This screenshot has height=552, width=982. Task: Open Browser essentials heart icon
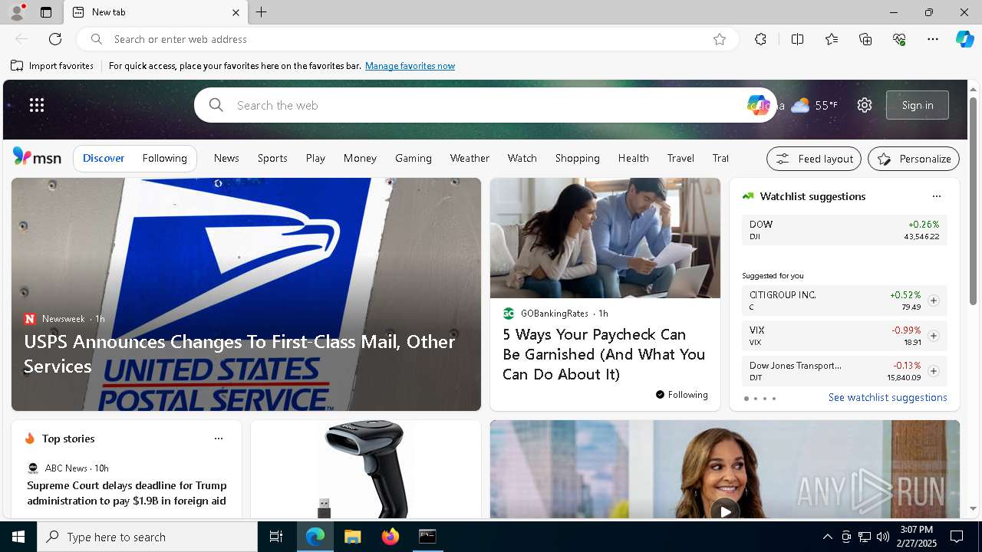[899, 39]
